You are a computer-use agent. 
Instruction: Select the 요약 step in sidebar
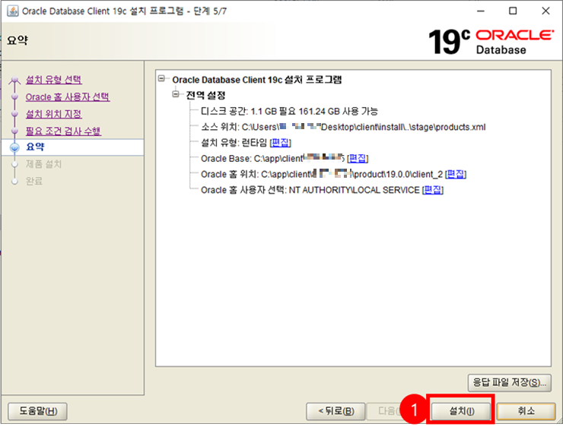(35, 147)
